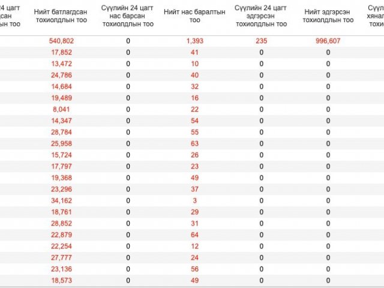Select the confirmed cases value 25,958

tap(61, 143)
